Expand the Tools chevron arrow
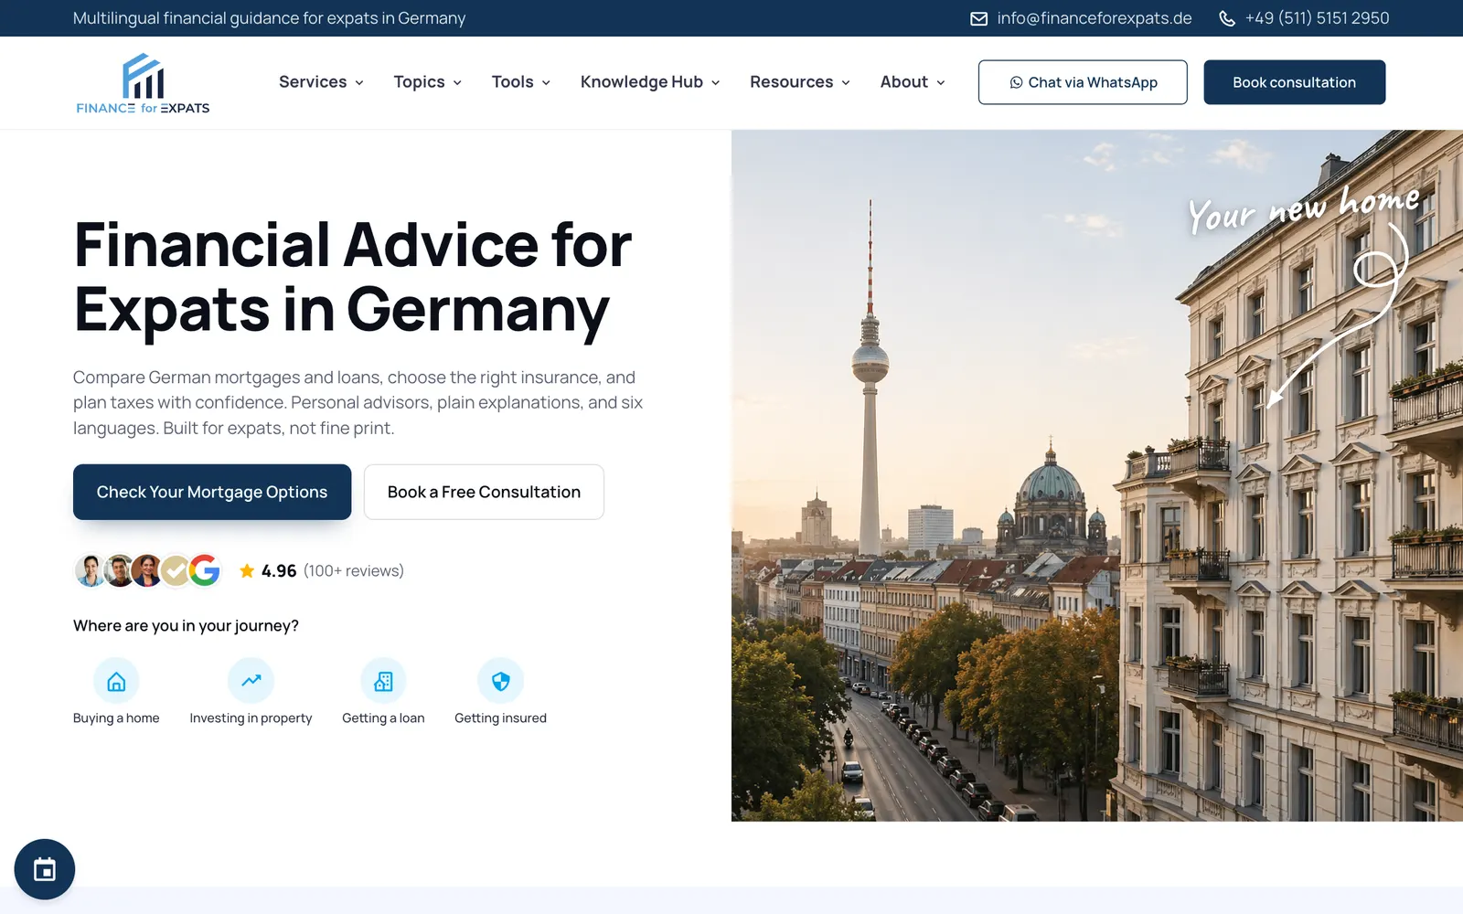 coord(546,82)
